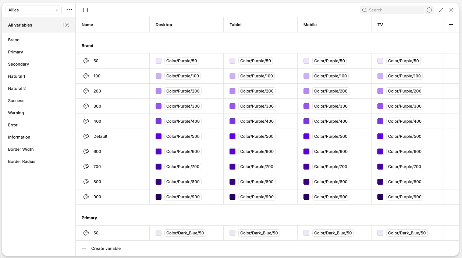Viewport: 462px width, 258px height.
Task: Open the Ailias collection dropdown
Action: tap(33, 10)
